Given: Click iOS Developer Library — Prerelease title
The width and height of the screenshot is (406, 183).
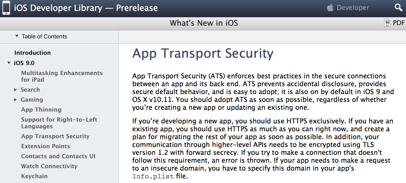Looking at the screenshot, I should point(86,8).
